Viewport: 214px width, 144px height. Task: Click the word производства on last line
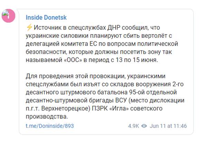click(x=47, y=117)
